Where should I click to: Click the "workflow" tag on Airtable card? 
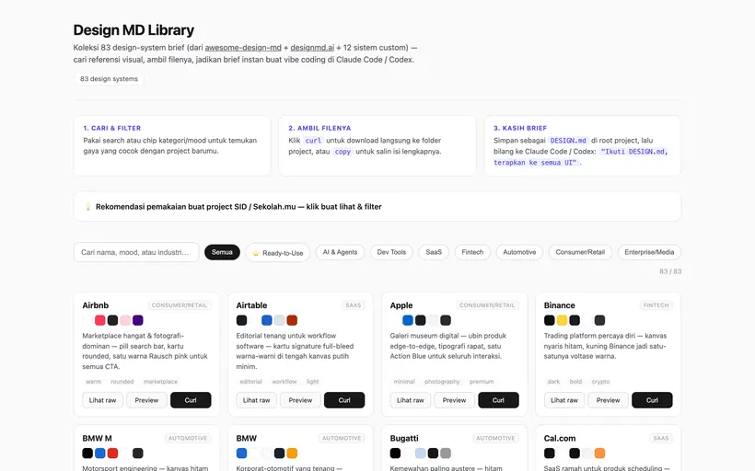click(285, 382)
